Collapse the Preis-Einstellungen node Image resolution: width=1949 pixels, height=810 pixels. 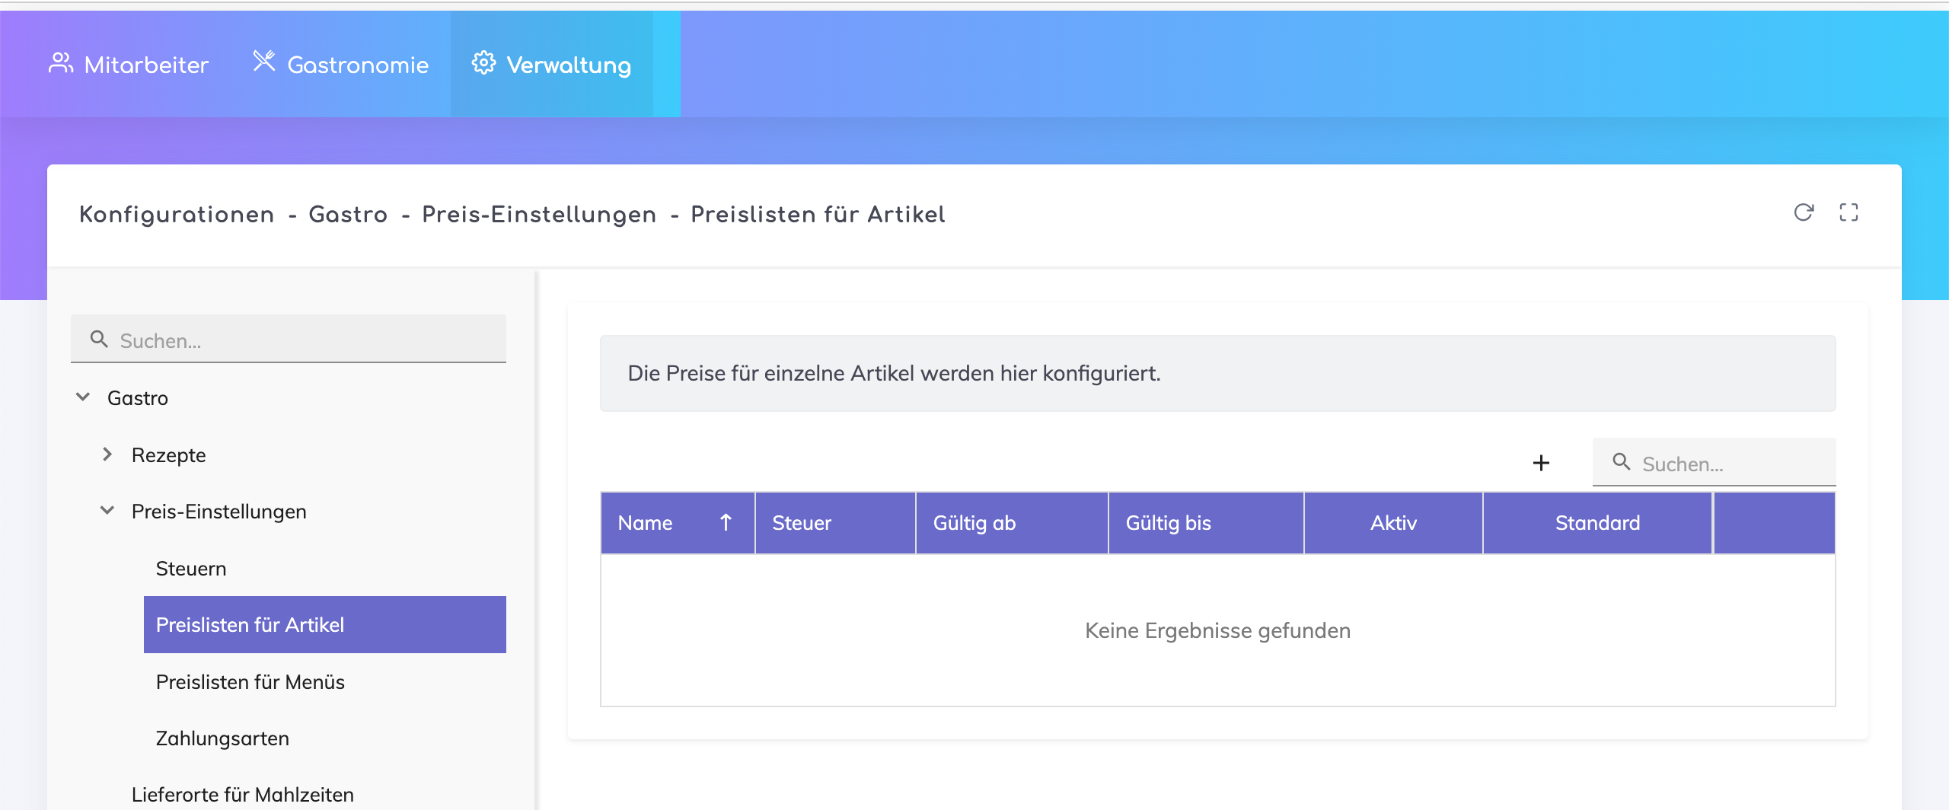107,511
